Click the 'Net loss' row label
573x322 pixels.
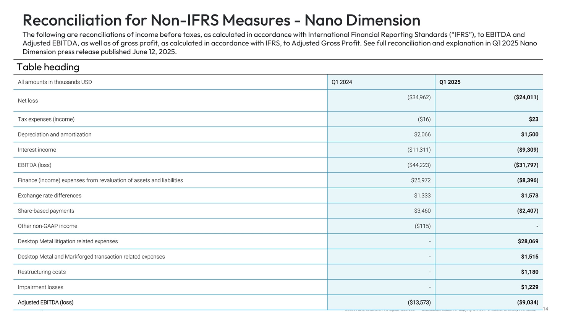(x=28, y=101)
